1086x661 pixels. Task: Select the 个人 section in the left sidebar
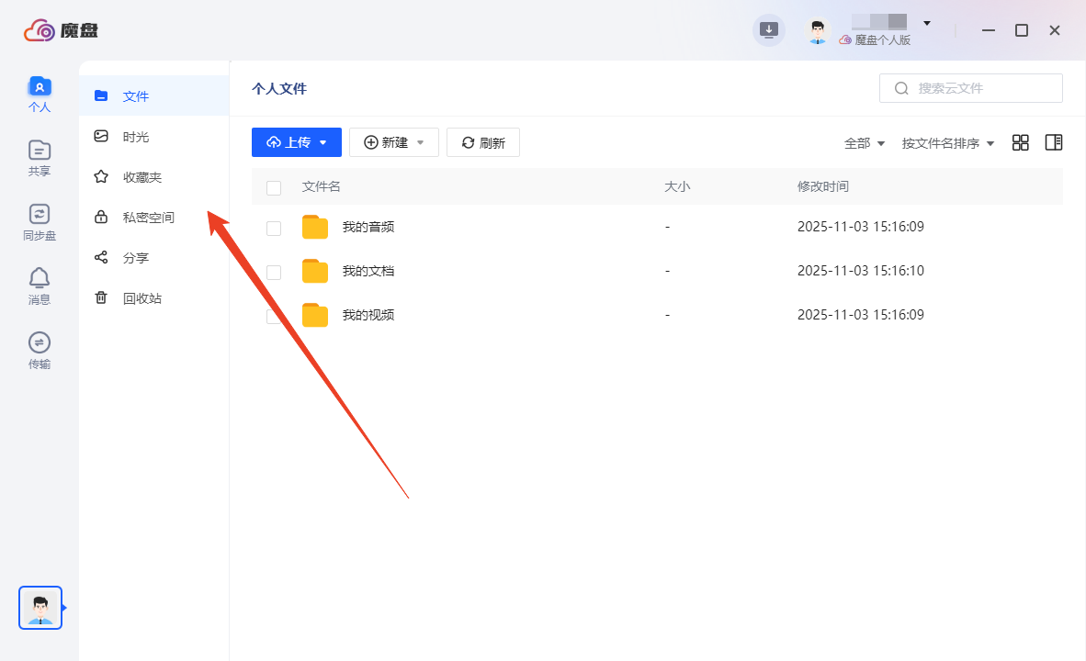40,92
